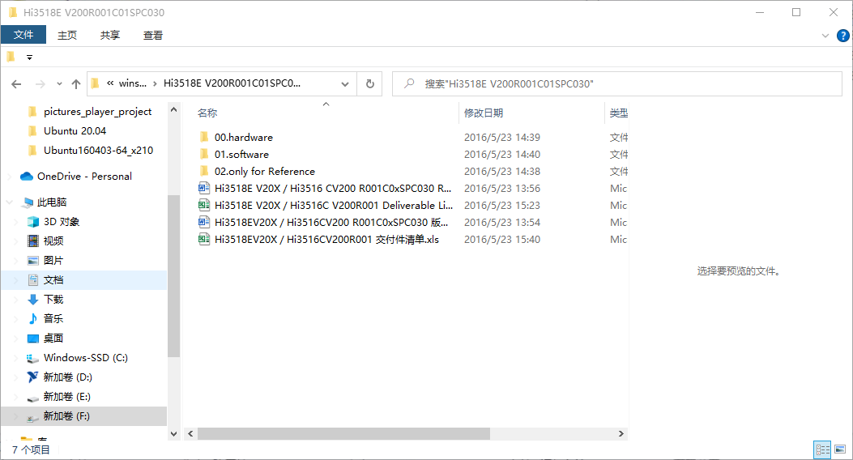
Task: Click the 音乐 music note icon
Action: 33,318
